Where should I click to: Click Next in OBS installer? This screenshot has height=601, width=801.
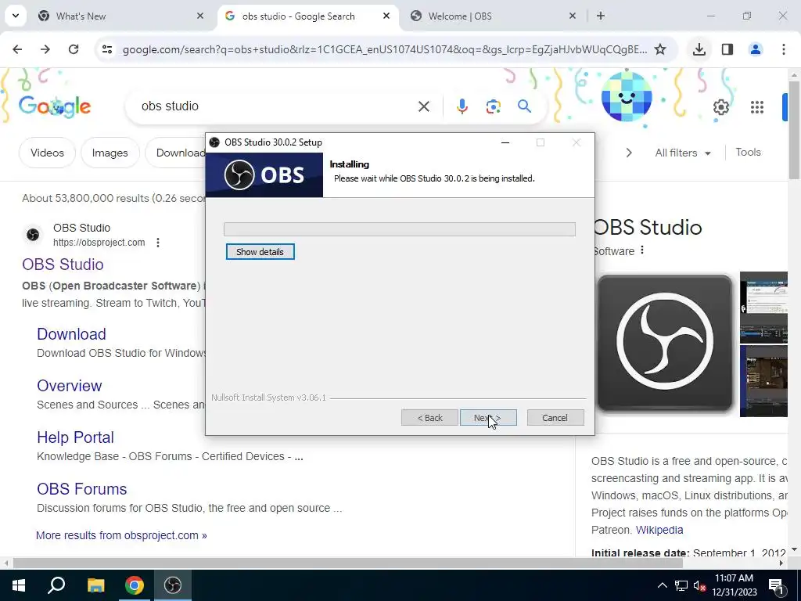488,418
